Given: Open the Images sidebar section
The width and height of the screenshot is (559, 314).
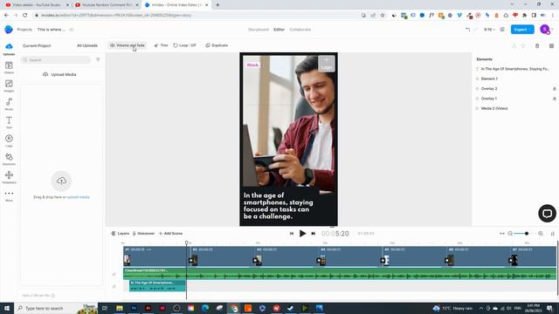Looking at the screenshot, I should pyautogui.click(x=9, y=85).
